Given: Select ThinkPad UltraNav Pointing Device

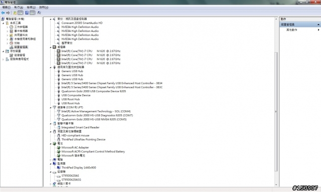Looking at the screenshot, I should 83,139.
